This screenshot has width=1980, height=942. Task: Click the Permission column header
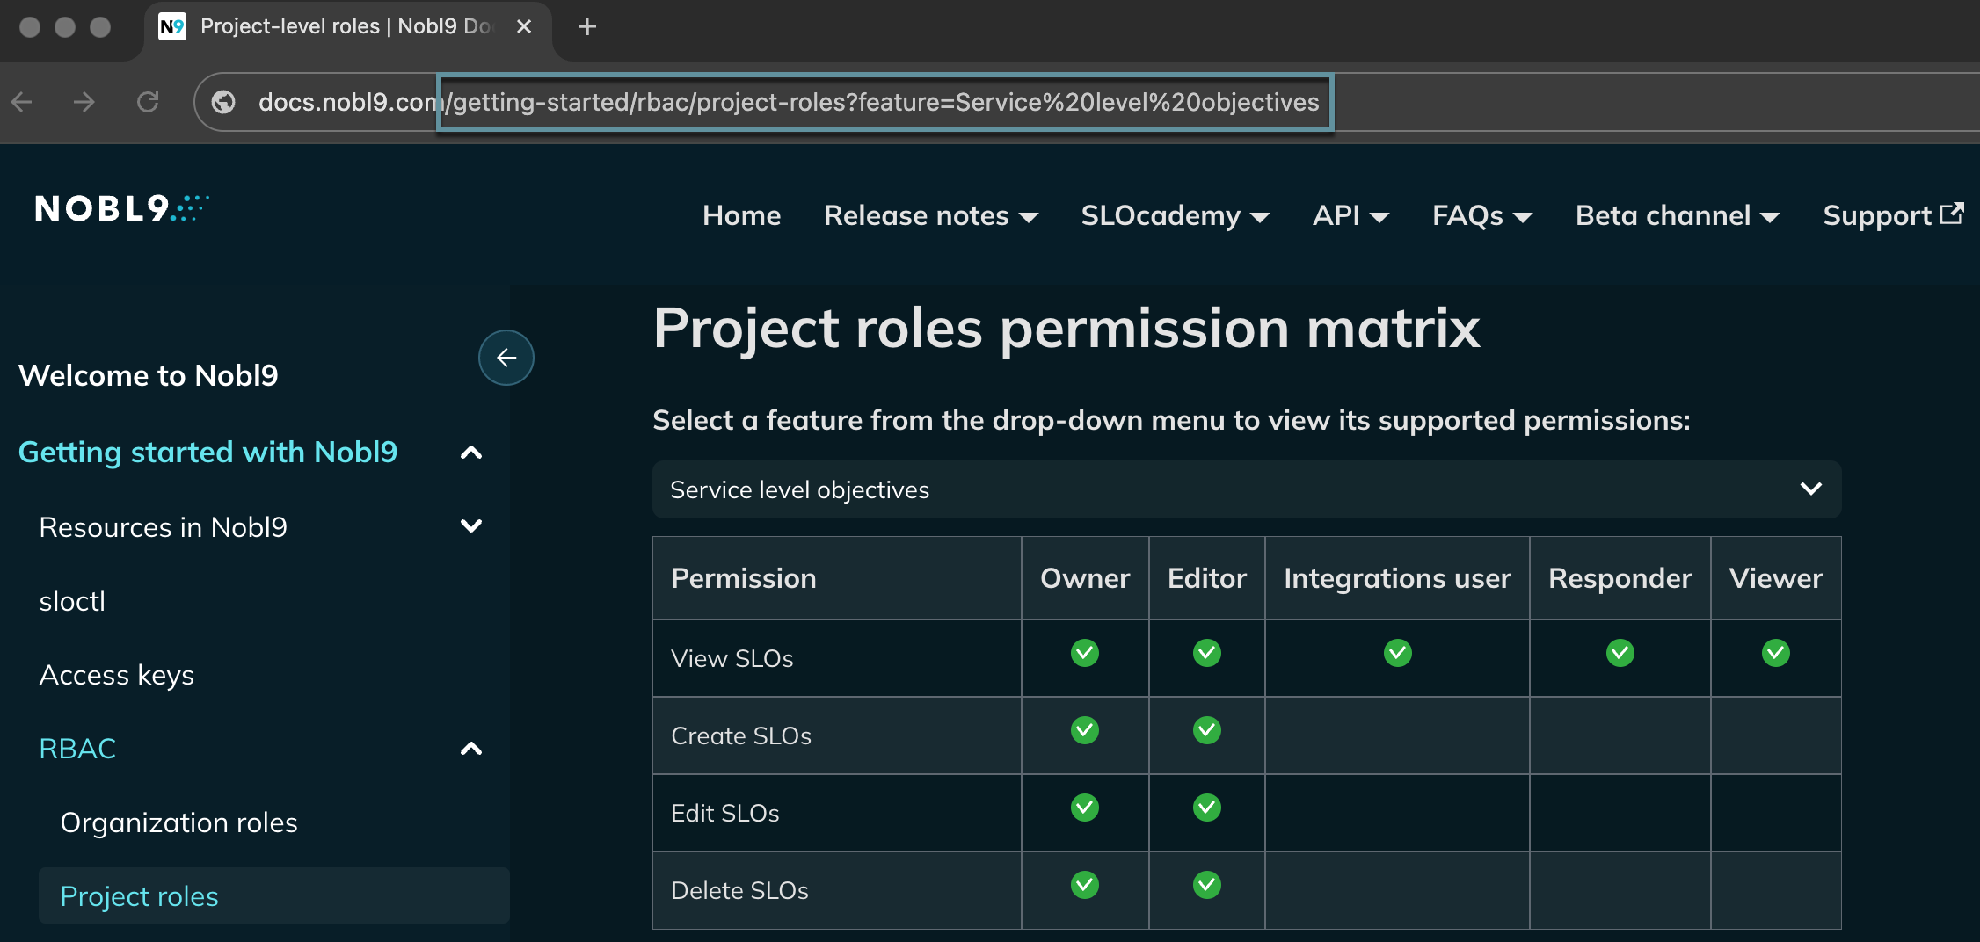(x=837, y=578)
